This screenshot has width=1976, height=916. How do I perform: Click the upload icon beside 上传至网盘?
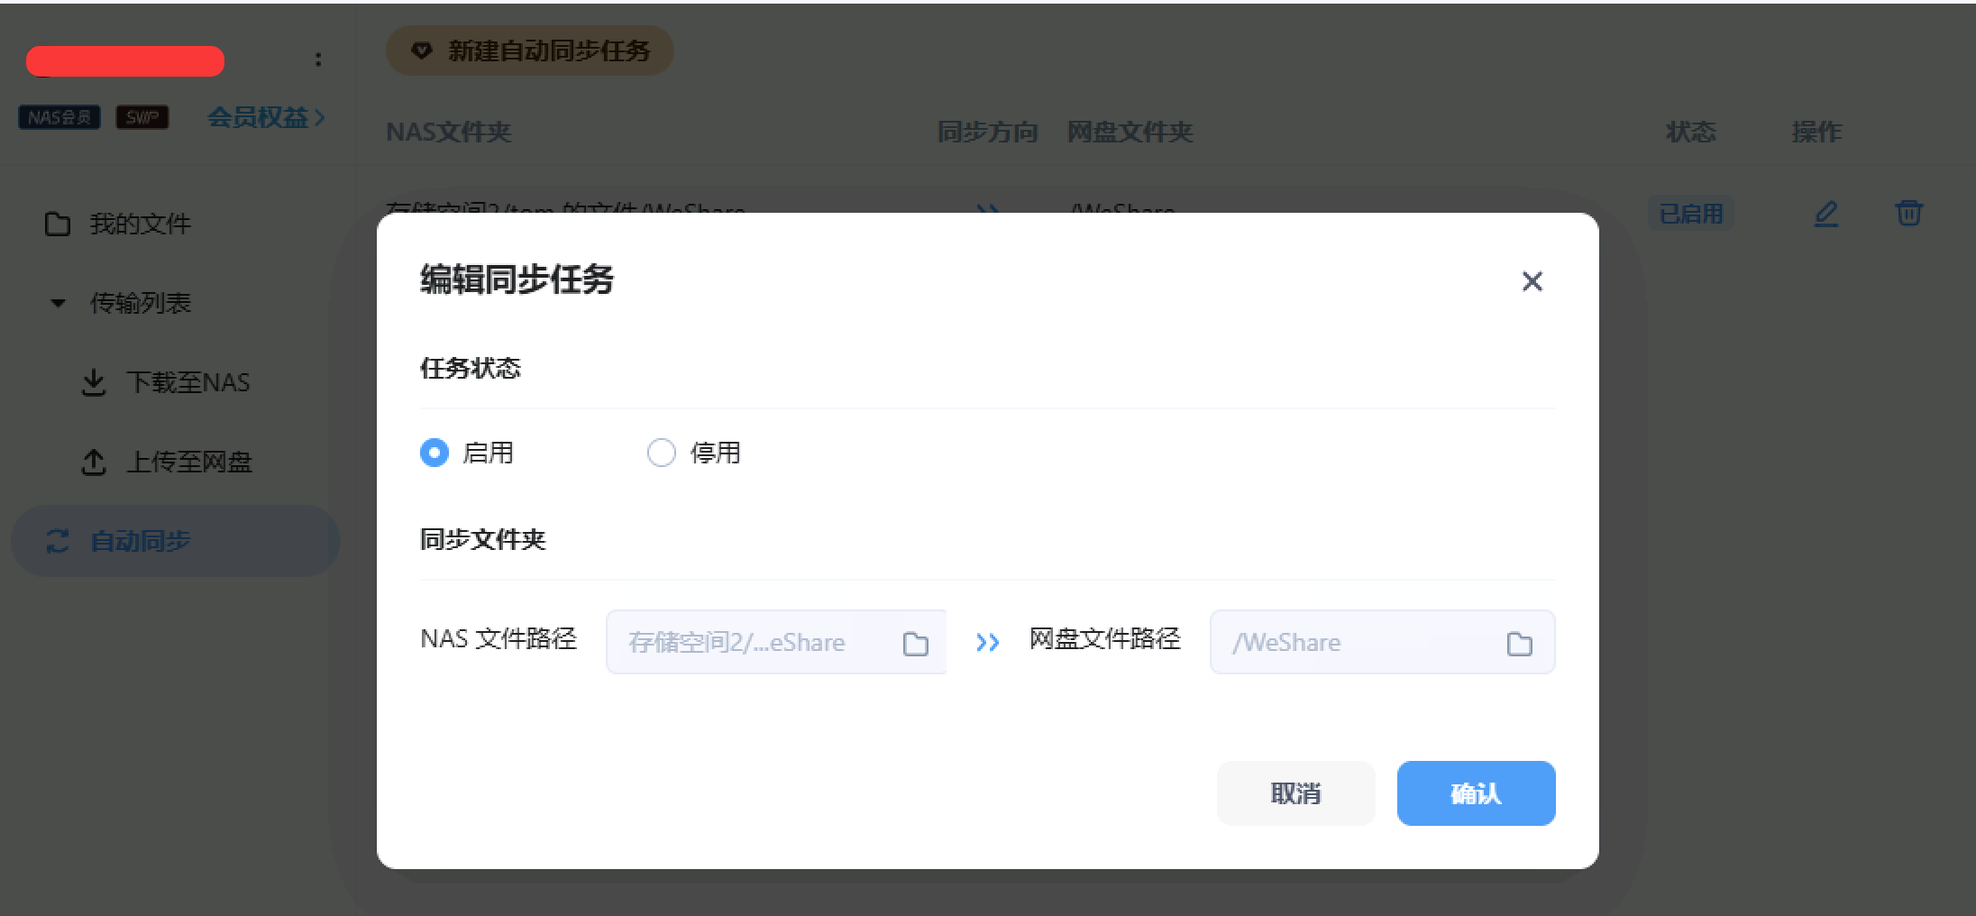[94, 462]
